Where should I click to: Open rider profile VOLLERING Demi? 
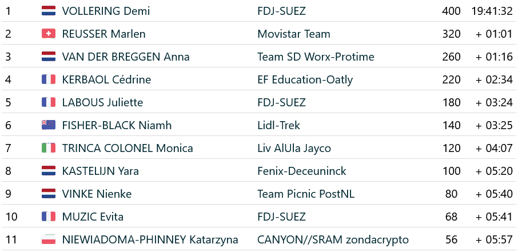tap(98, 11)
